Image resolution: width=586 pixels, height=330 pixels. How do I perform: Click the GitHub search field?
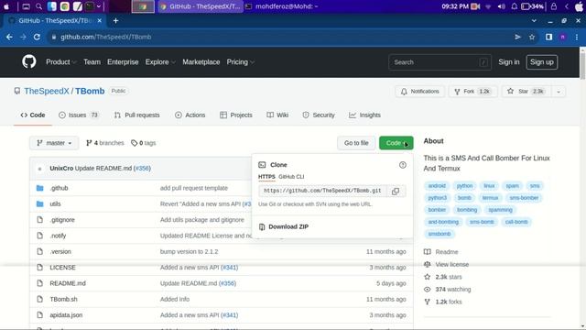[x=439, y=62]
